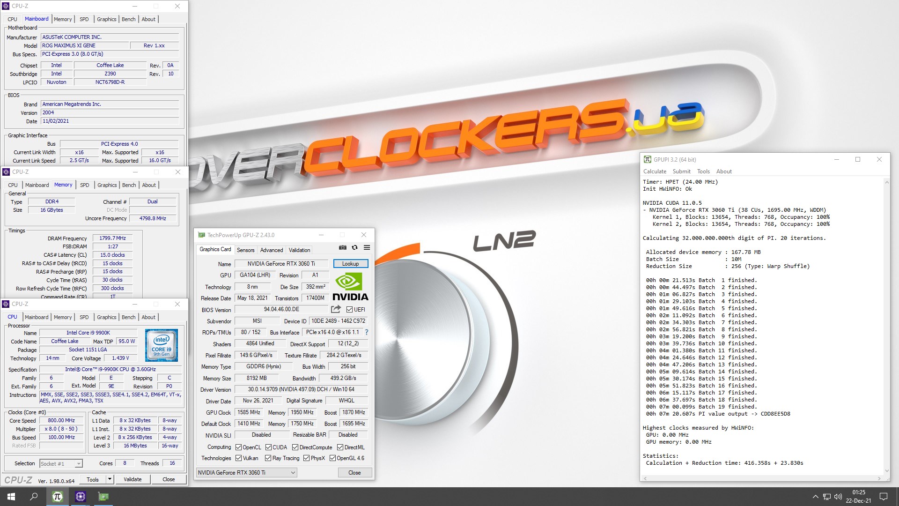Viewport: 899px width, 506px height.
Task: Open taskbar search magnifier
Action: (34, 497)
